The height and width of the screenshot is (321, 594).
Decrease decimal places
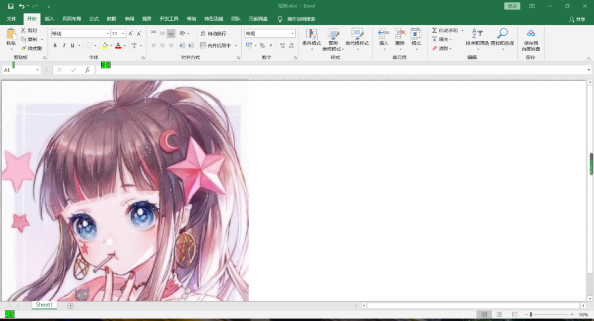[x=291, y=46]
